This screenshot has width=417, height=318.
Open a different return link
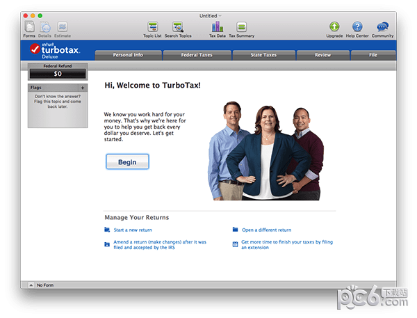click(x=266, y=230)
